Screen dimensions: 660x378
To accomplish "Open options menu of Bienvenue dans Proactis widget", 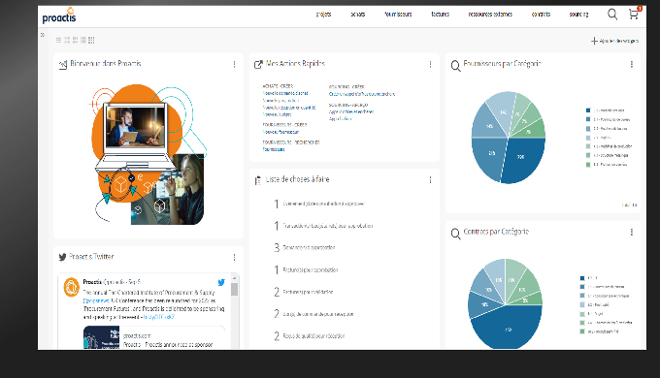I will coord(235,64).
